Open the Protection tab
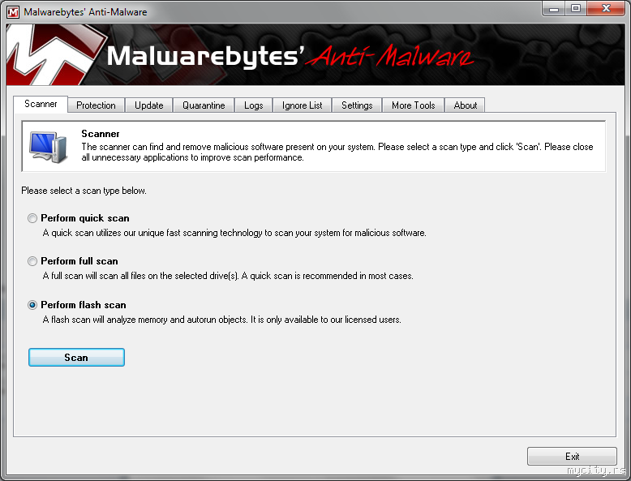 click(x=96, y=105)
